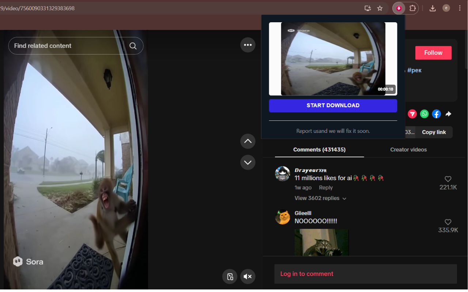Click the red video downloader extension icon
The height and width of the screenshot is (292, 468).
coord(399,8)
